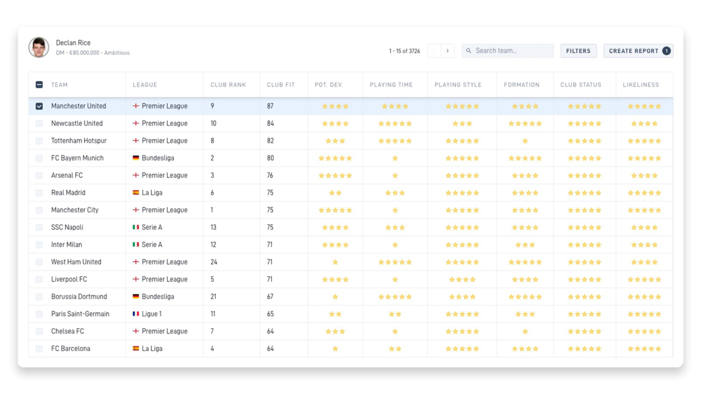Click the Paris Saint-Germain France flag icon
The height and width of the screenshot is (394, 701).
coord(136,314)
